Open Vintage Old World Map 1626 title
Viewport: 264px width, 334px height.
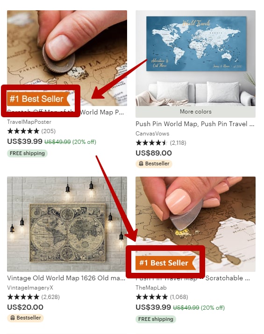click(x=66, y=278)
